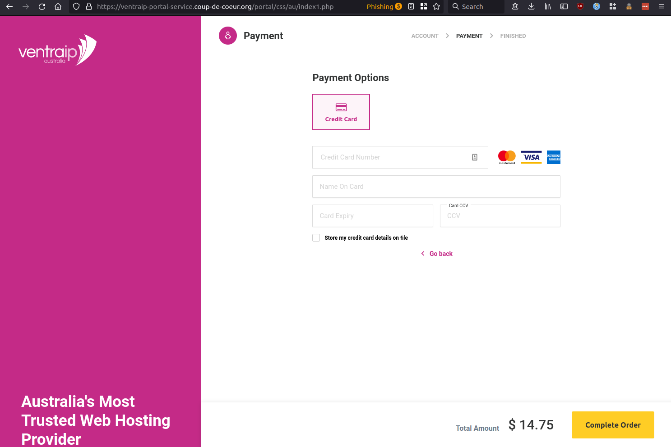This screenshot has height=447, width=671.
Task: Open Reader View for this page
Action: 411,6
